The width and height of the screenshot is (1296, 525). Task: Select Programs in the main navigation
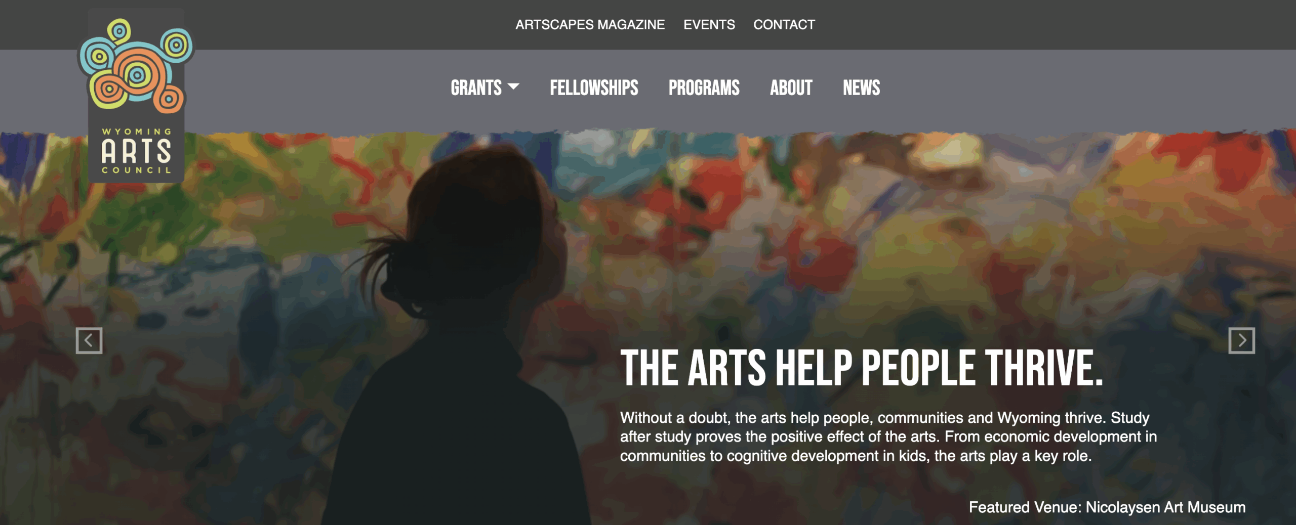[704, 88]
